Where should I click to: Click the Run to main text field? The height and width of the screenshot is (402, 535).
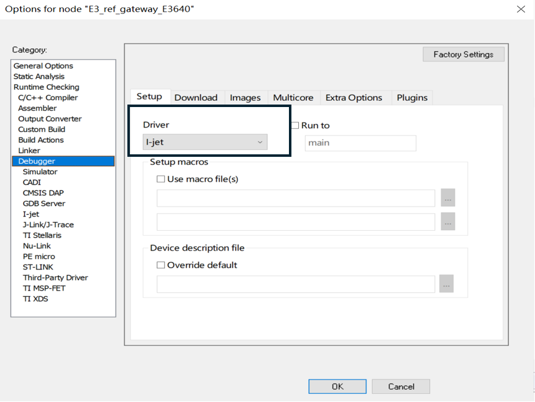(360, 143)
